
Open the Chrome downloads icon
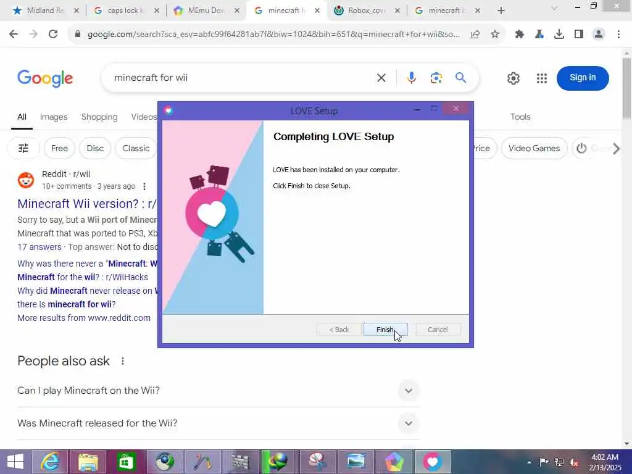(559, 35)
